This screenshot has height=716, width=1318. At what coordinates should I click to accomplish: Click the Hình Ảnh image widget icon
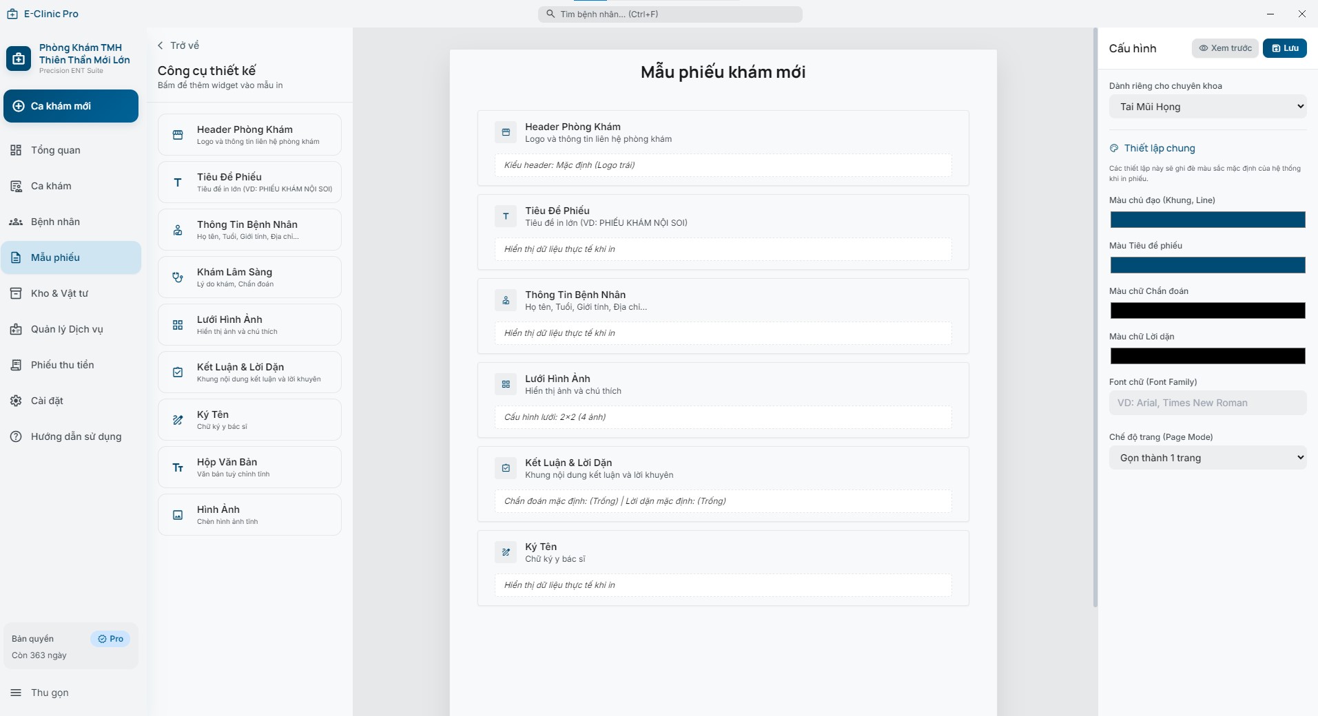(x=178, y=515)
